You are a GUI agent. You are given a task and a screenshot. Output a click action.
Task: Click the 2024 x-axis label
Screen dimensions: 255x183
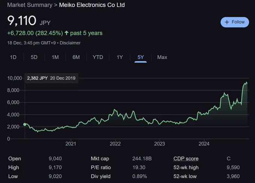click(204, 144)
